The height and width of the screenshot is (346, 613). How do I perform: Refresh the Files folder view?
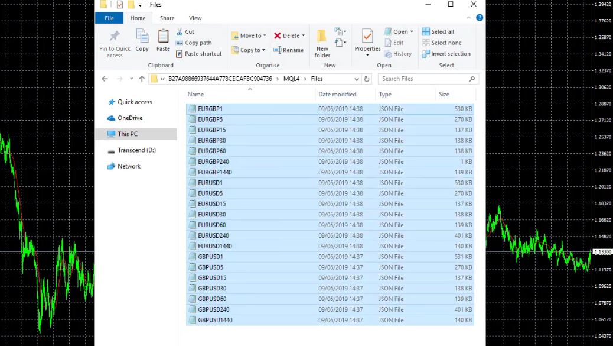pyautogui.click(x=367, y=79)
